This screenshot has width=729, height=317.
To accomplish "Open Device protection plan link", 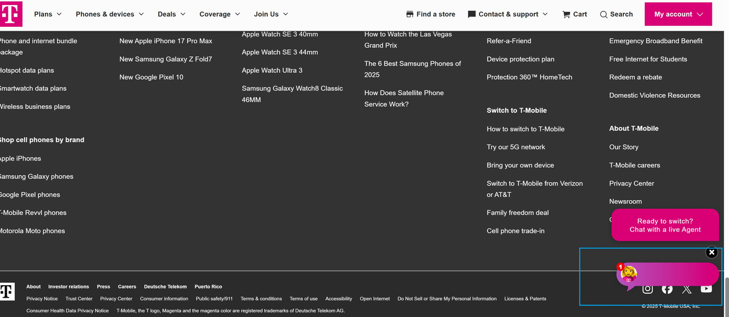I will pyautogui.click(x=521, y=59).
